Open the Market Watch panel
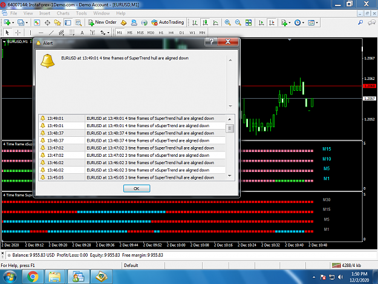Viewport: 378px width, 284px height. pyautogui.click(x=37, y=22)
